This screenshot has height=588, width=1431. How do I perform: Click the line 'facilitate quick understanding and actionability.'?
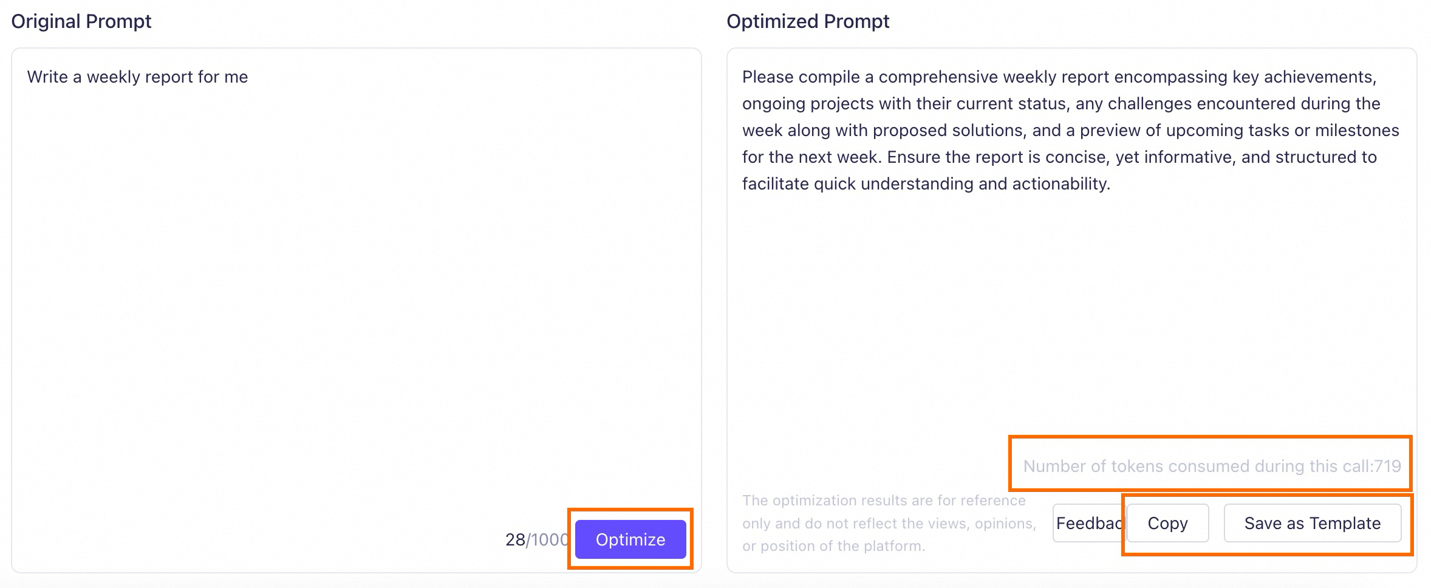tap(926, 184)
